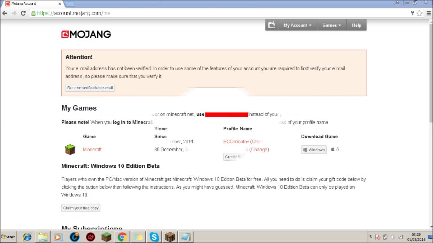
Task: Click Resend verification e-mail button
Action: 90,88
